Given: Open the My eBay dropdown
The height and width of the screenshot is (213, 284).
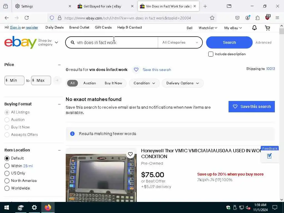Looking at the screenshot, I should pyautogui.click(x=233, y=28).
